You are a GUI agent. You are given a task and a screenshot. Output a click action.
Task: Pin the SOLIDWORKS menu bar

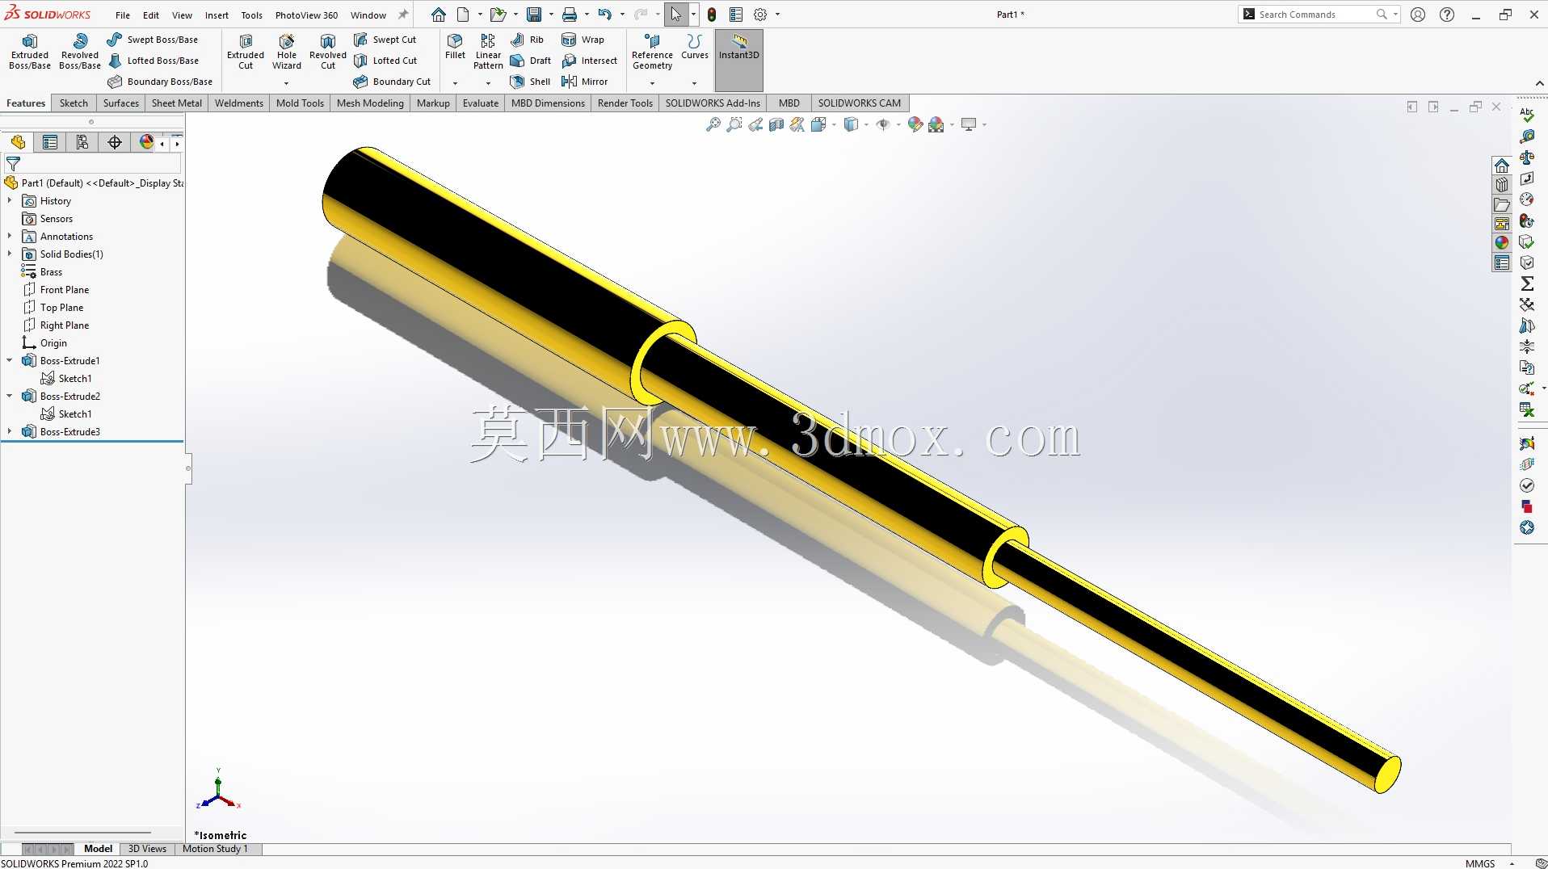pos(403,15)
